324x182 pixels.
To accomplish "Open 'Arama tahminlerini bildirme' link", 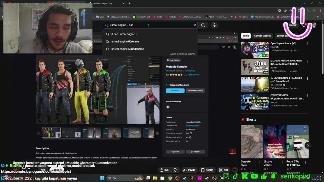I will [183, 54].
